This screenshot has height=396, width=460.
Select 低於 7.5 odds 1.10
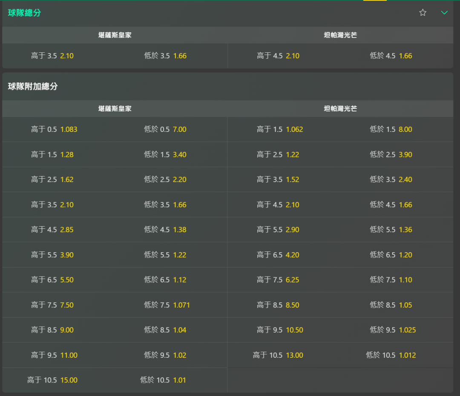click(391, 279)
